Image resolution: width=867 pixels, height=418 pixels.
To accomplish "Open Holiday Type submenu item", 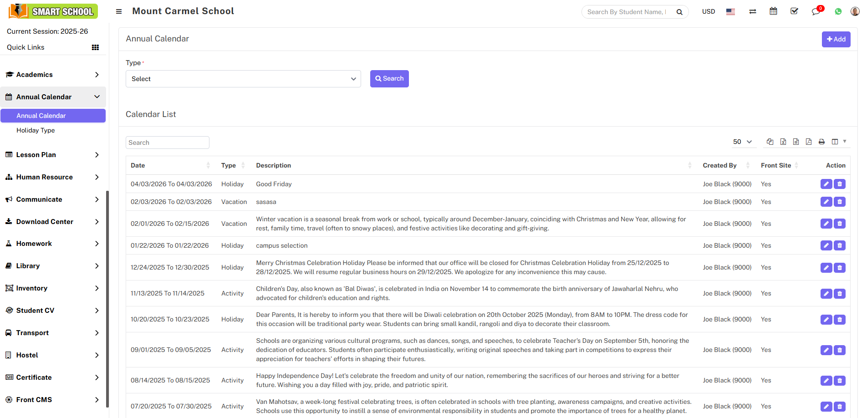I will coord(36,130).
